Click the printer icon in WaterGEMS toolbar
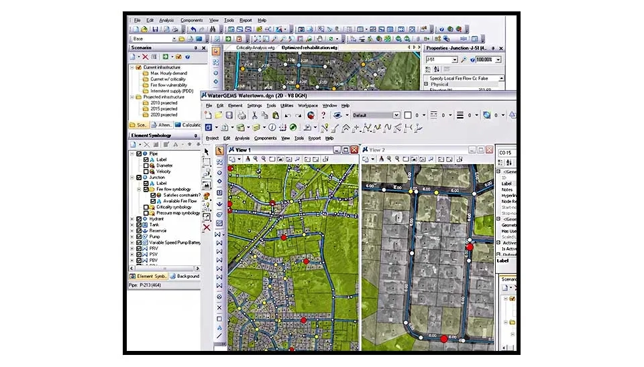 coord(240,115)
